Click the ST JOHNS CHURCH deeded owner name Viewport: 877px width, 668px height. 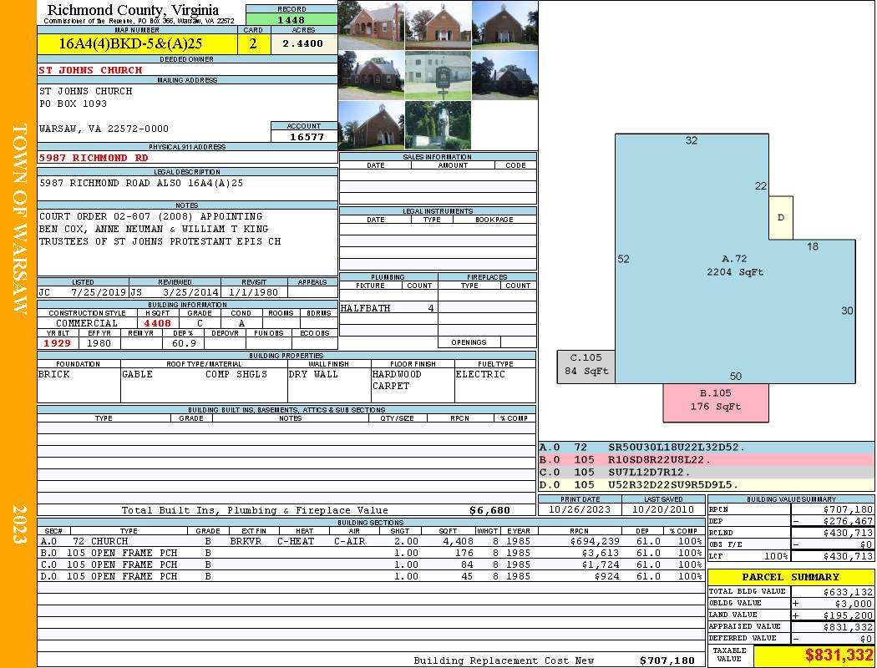coord(91,70)
